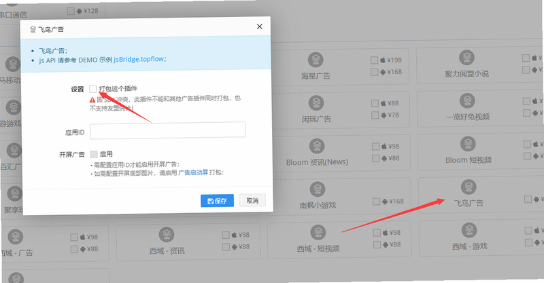Tick the Bloom 资讯(News) Android ¥88 checkbox
This screenshot has height=283, width=544.
click(375, 158)
